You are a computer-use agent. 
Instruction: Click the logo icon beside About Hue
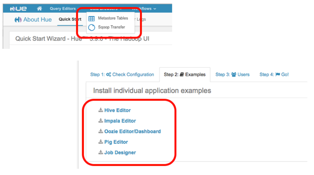[18, 20]
